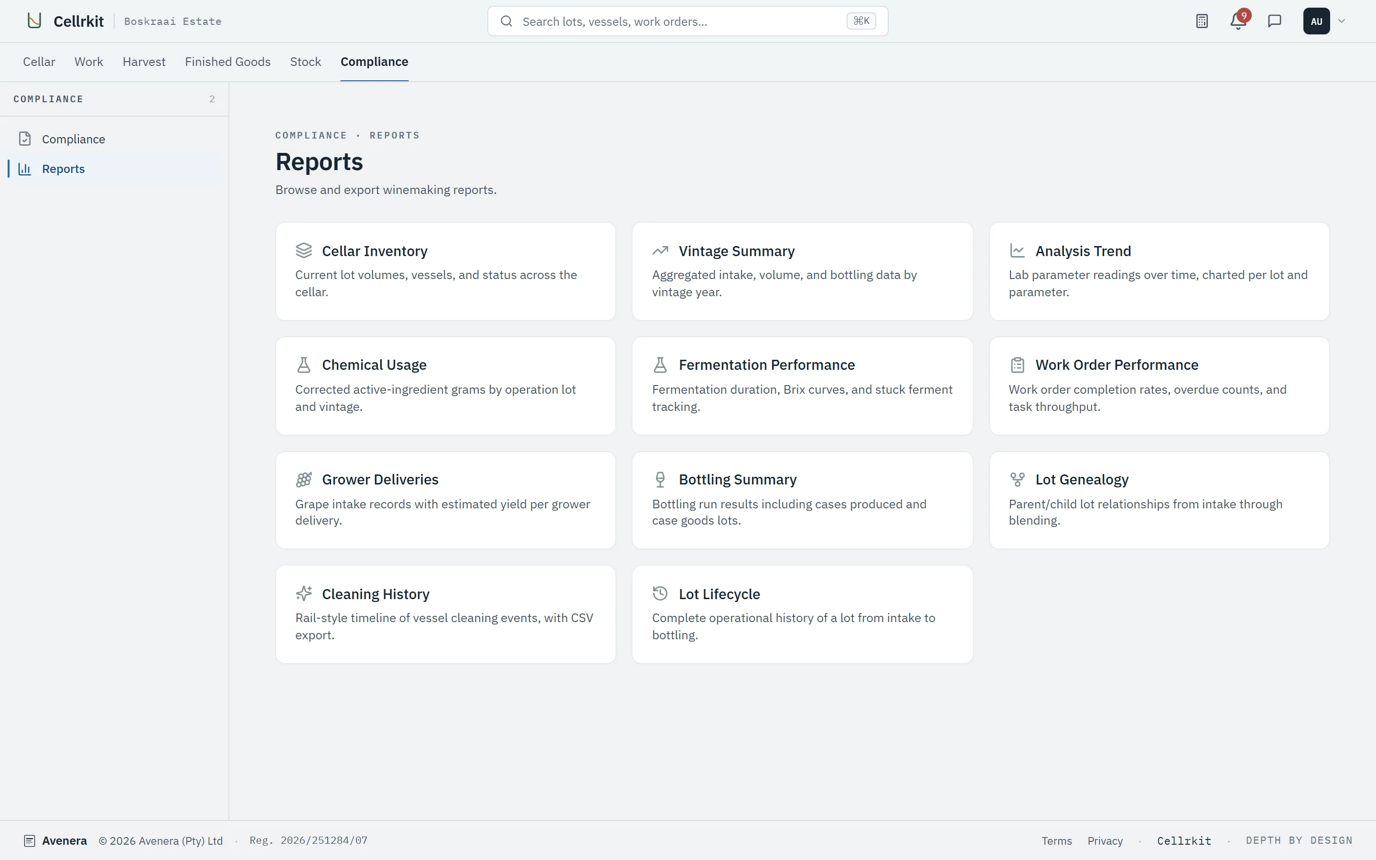1376x860 pixels.
Task: Click the COMPLIANCE sidebar section header
Action: click(48, 99)
